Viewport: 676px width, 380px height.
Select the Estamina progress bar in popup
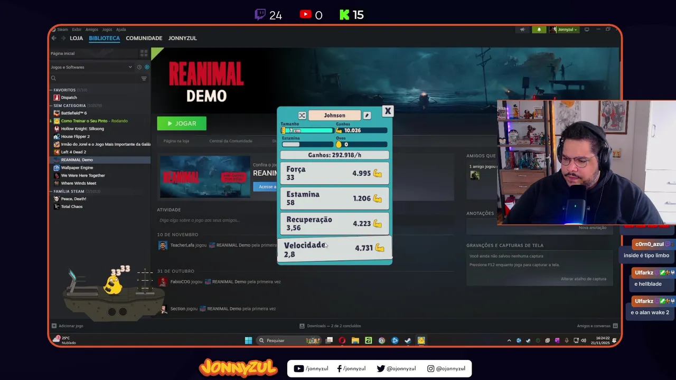[307, 145]
